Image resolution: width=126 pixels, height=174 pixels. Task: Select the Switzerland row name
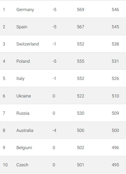tap(28, 44)
